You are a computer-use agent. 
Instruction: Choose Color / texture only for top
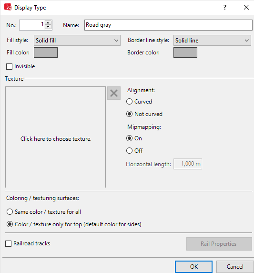[x=10, y=224]
